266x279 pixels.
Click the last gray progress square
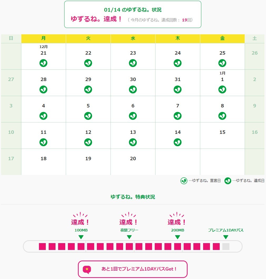tap(226, 247)
